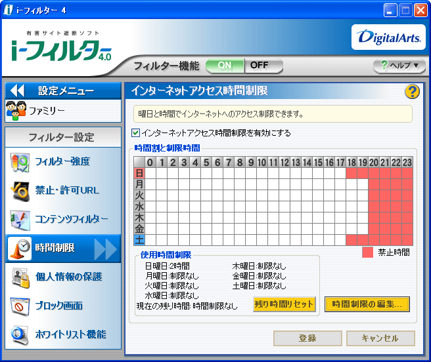431x362 pixels.
Task: Click the double-left arrow in 設定メニュー header
Action: (x=17, y=90)
